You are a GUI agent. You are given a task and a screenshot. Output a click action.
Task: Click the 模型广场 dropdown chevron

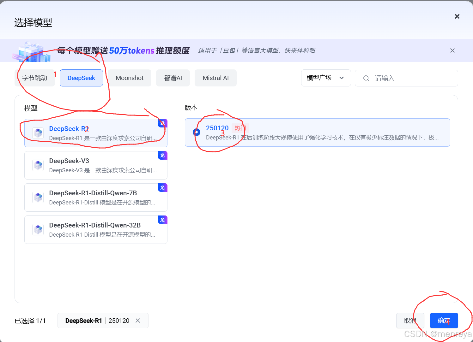pos(342,78)
